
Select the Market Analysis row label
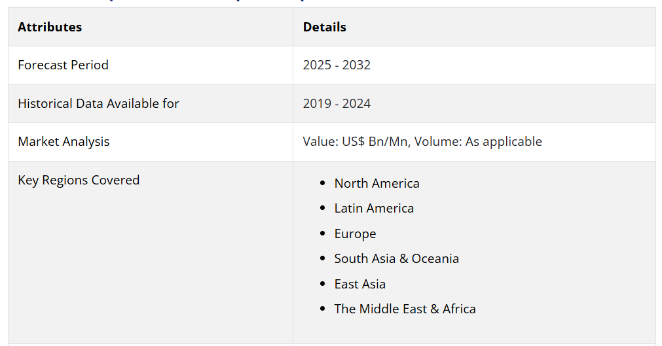pyautogui.click(x=64, y=141)
